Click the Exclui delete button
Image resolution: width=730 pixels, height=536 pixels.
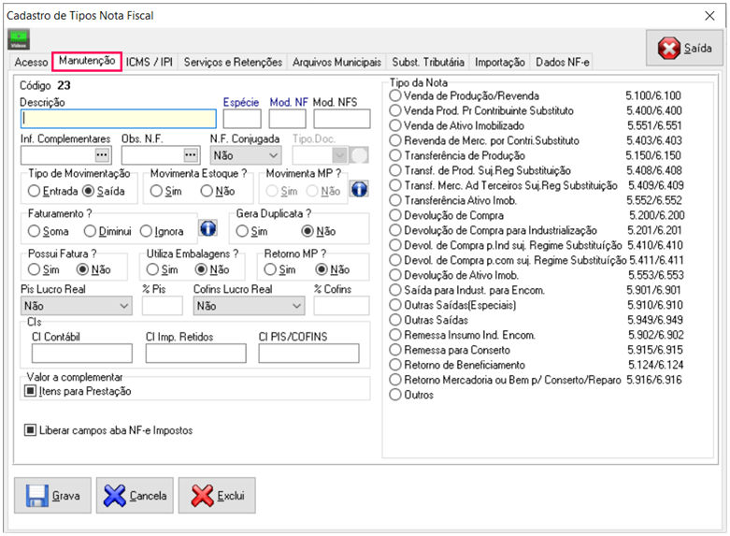pyautogui.click(x=217, y=496)
